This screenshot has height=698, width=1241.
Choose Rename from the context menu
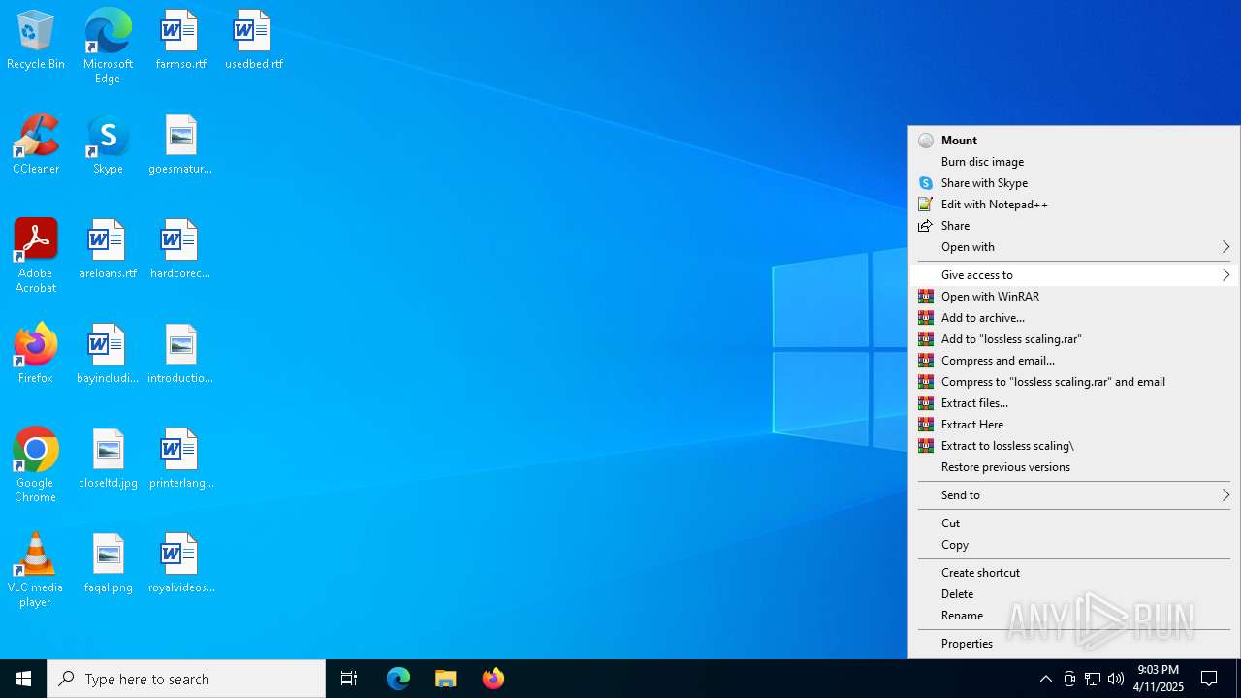pos(1074,616)
